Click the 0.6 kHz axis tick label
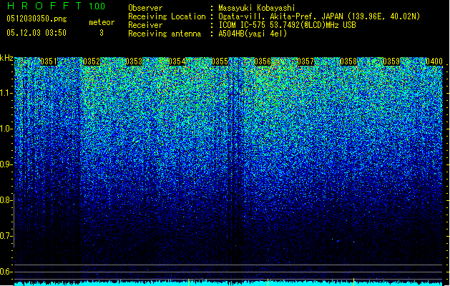 pyautogui.click(x=6, y=272)
